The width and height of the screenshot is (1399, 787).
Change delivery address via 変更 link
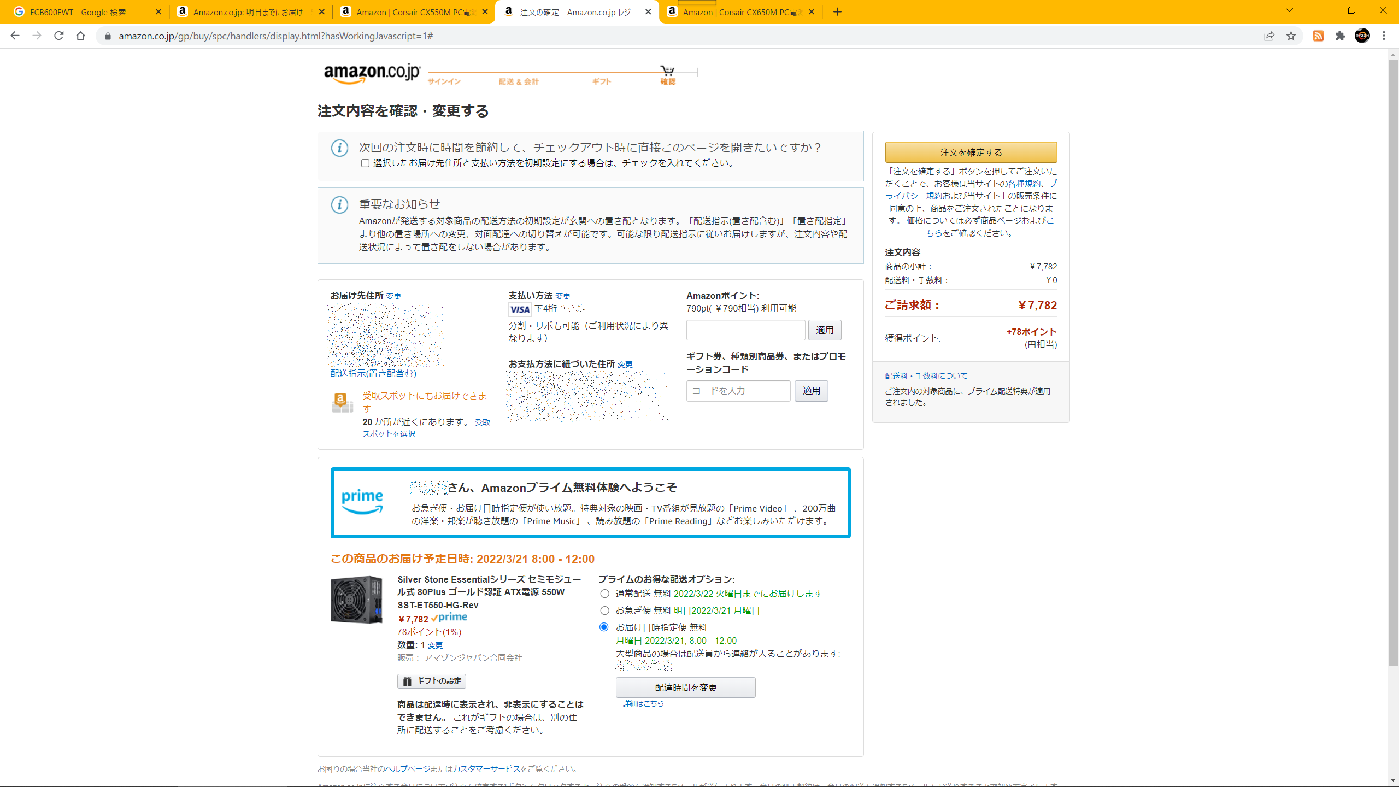pyautogui.click(x=393, y=296)
